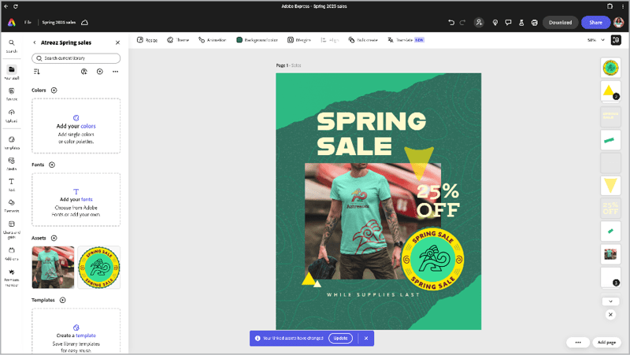Open the Templates panel in the sidebar
This screenshot has height=355, width=630.
point(12,142)
